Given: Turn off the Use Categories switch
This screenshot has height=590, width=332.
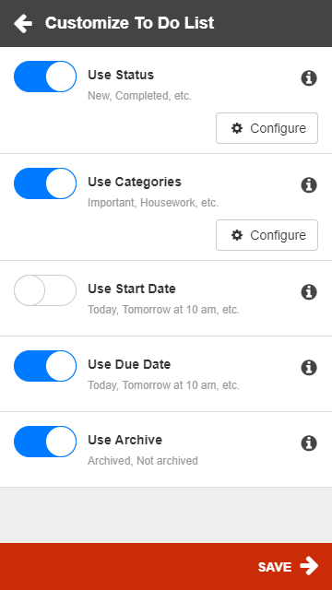Looking at the screenshot, I should point(45,183).
